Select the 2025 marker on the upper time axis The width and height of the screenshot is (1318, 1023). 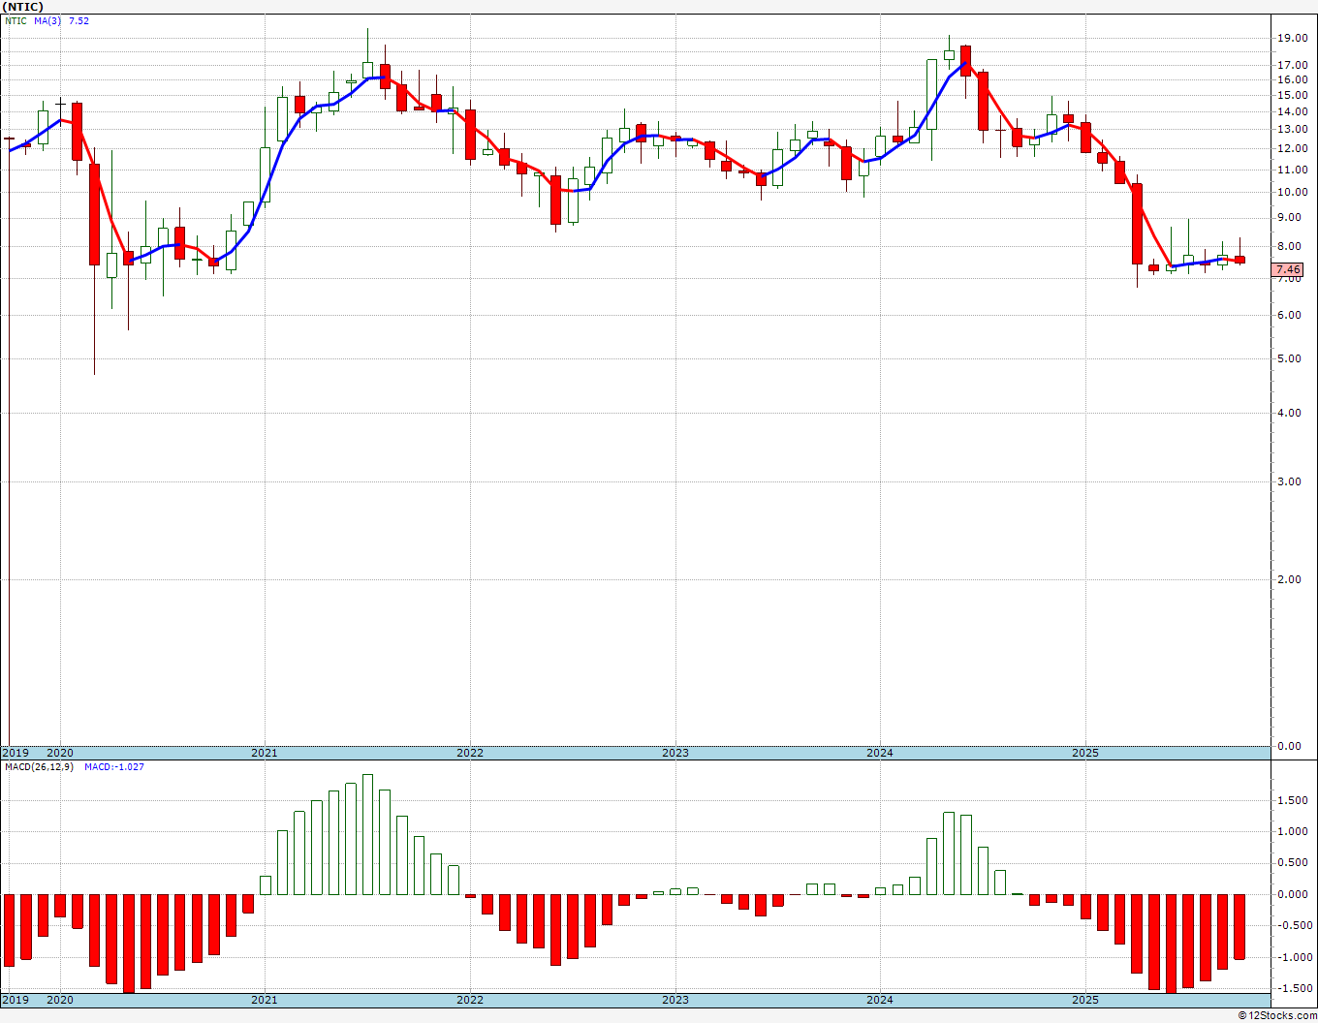(1085, 753)
